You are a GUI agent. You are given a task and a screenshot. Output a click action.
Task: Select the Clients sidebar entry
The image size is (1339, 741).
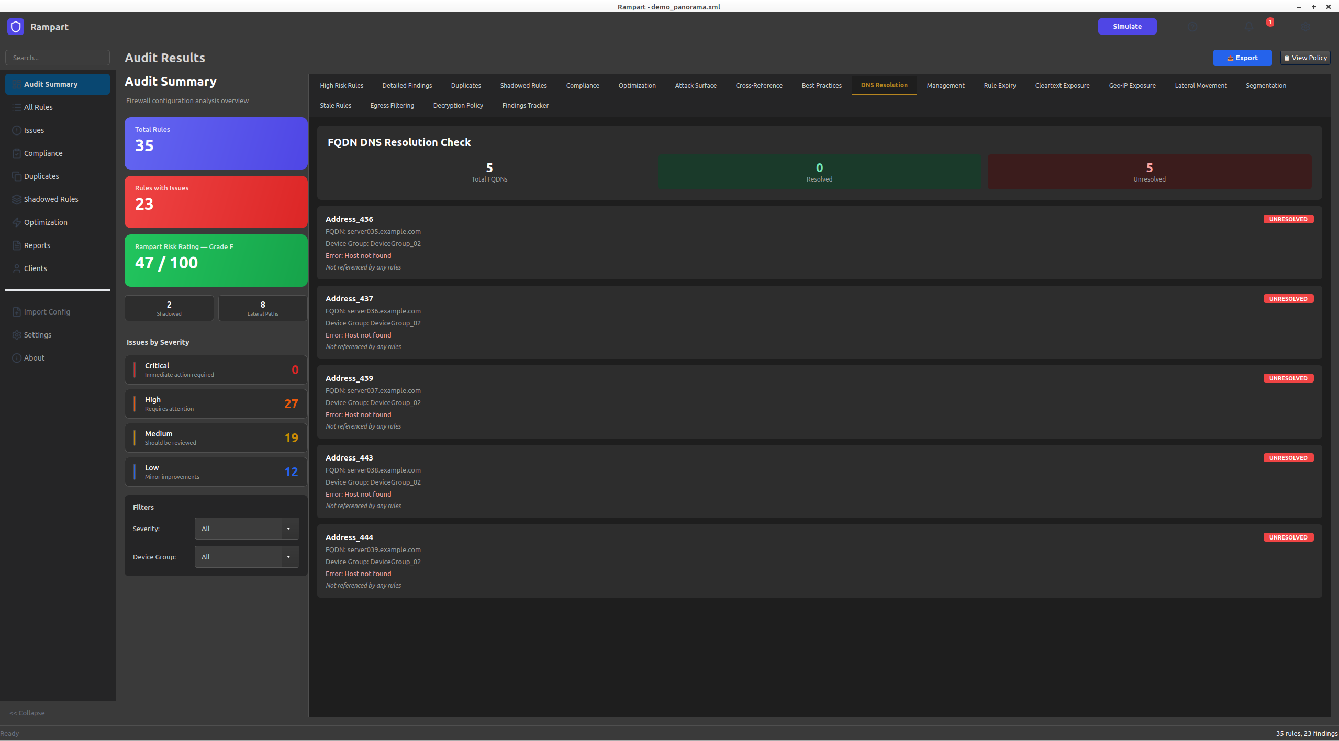(x=36, y=268)
